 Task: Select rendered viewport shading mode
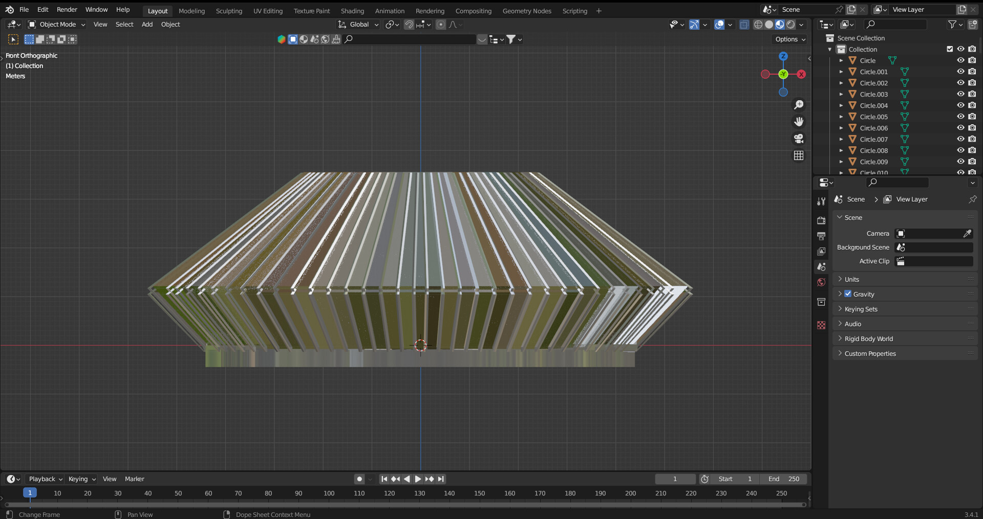coord(790,25)
